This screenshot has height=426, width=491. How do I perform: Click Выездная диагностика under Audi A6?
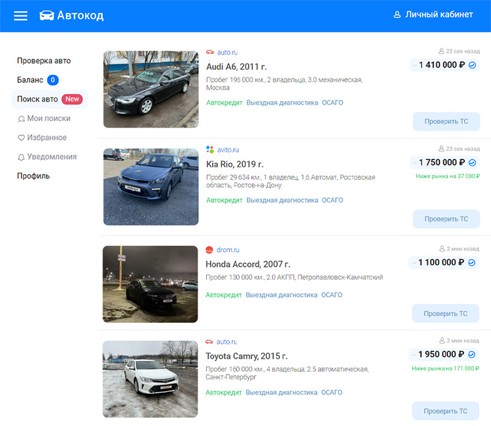282,102
